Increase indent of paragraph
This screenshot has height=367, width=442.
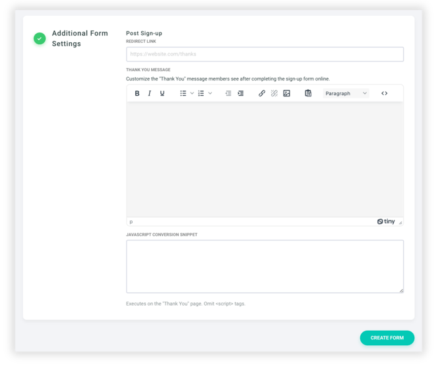coord(241,94)
